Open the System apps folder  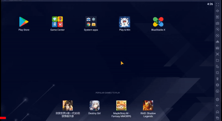[91, 22]
